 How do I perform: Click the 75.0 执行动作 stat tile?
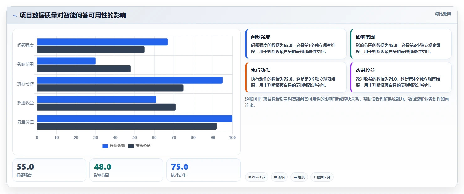203,170
